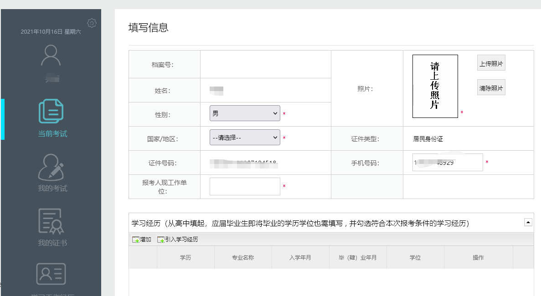Click the 手机号码 input field
The width and height of the screenshot is (541, 296).
pos(447,162)
